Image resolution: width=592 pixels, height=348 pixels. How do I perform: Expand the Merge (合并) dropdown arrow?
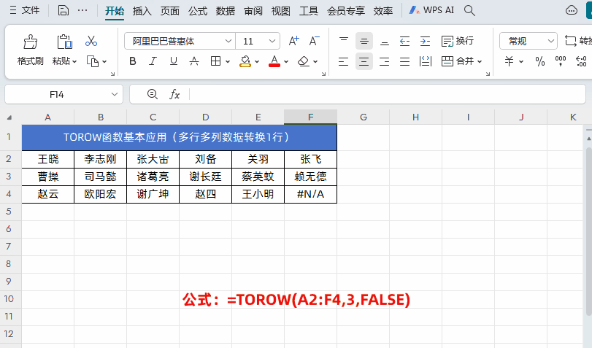(x=480, y=61)
